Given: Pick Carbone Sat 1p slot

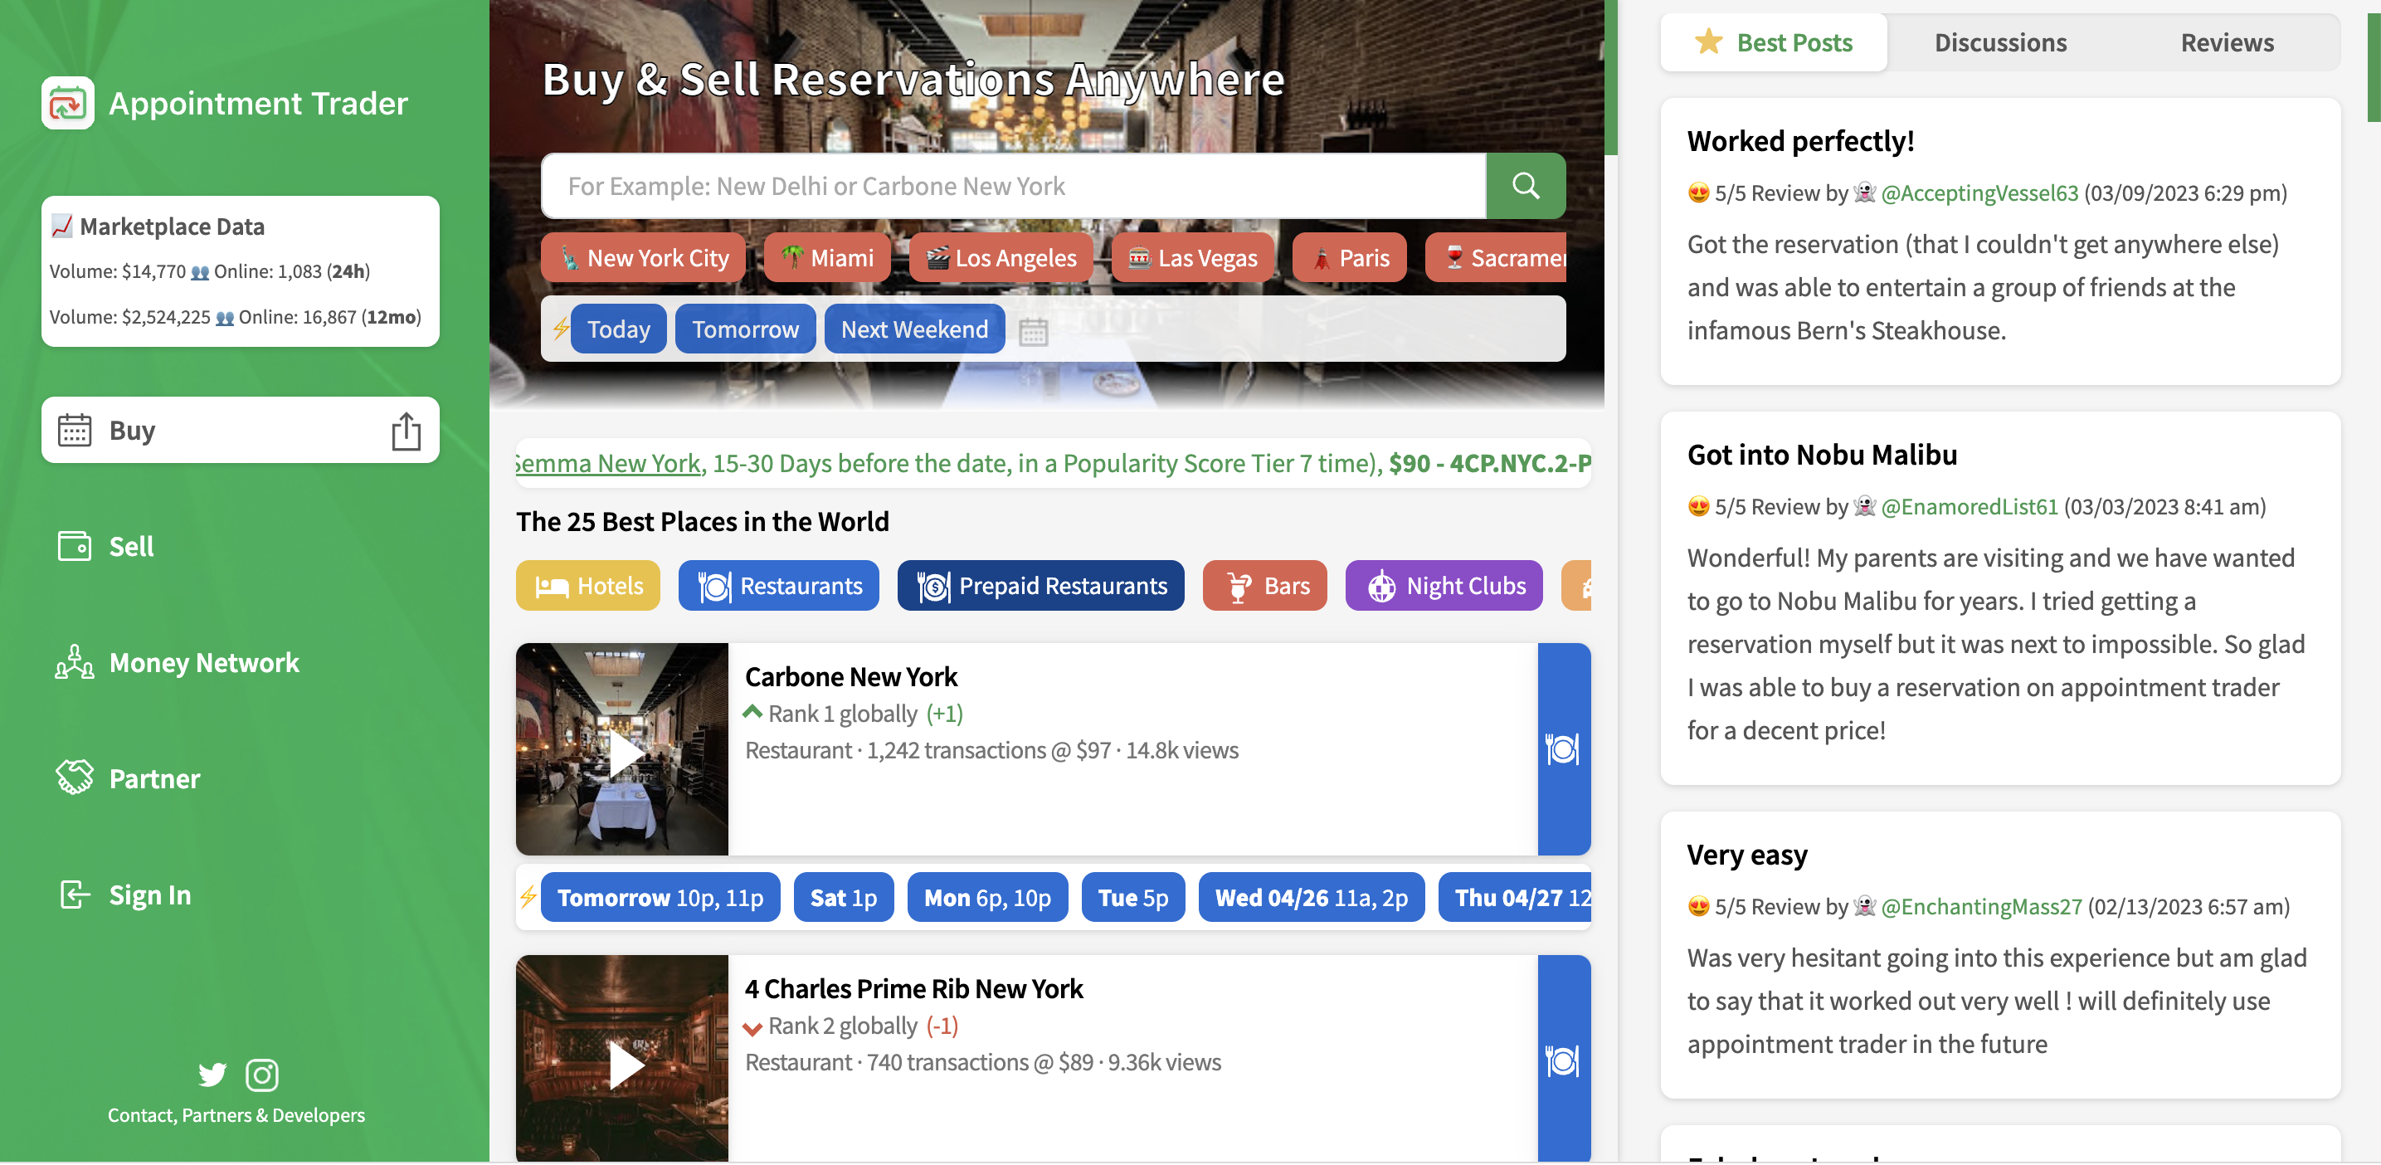Looking at the screenshot, I should pyautogui.click(x=843, y=898).
